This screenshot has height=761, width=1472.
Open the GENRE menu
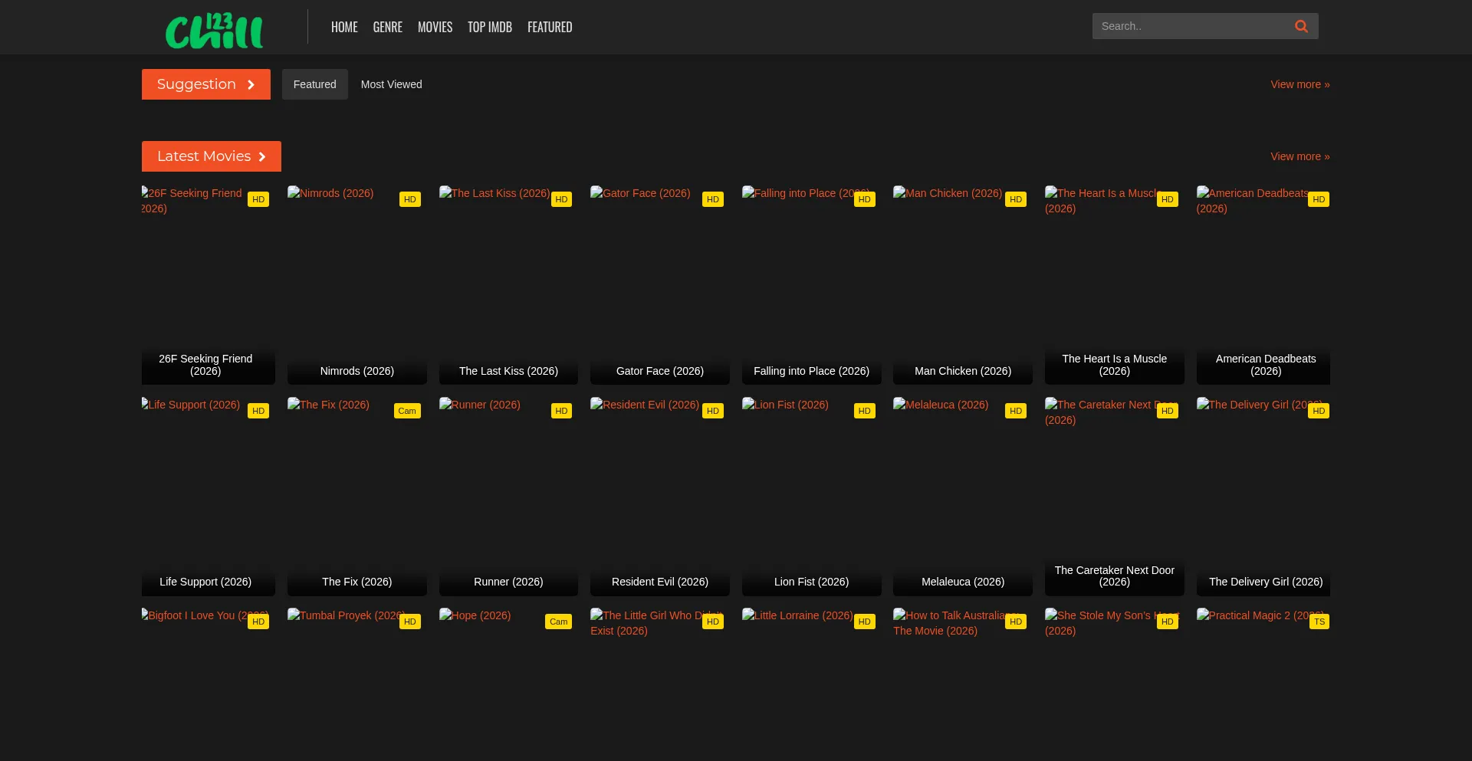388,27
